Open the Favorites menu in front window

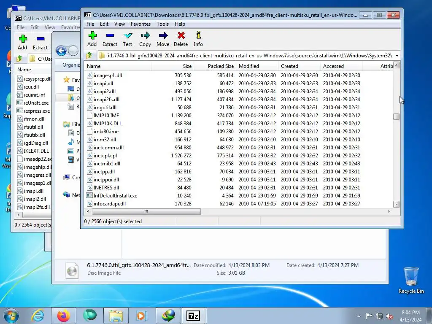pos(140,24)
